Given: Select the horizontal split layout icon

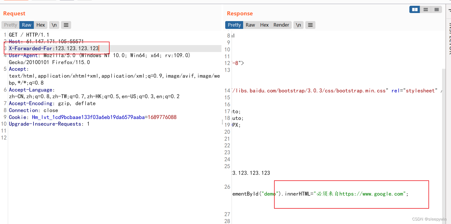Looking at the screenshot, I should [x=425, y=9].
